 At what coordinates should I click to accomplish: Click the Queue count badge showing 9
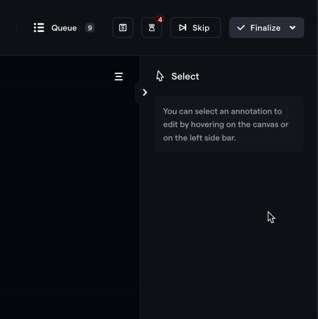(90, 28)
